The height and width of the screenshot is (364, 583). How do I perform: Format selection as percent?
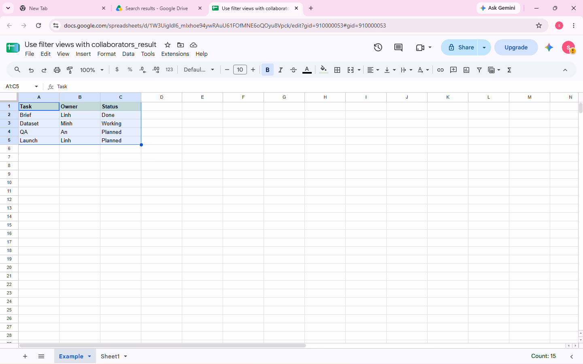(x=130, y=70)
